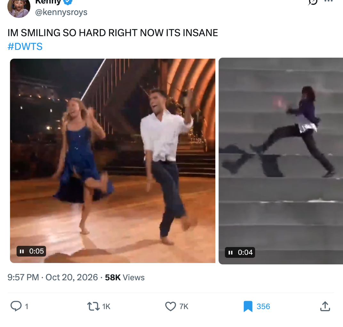343x327 pixels.
Task: Pause the right stairs video
Action: point(230,253)
